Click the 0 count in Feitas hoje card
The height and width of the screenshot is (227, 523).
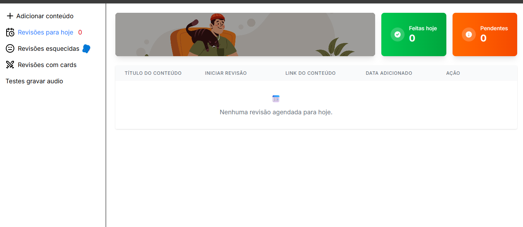412,38
